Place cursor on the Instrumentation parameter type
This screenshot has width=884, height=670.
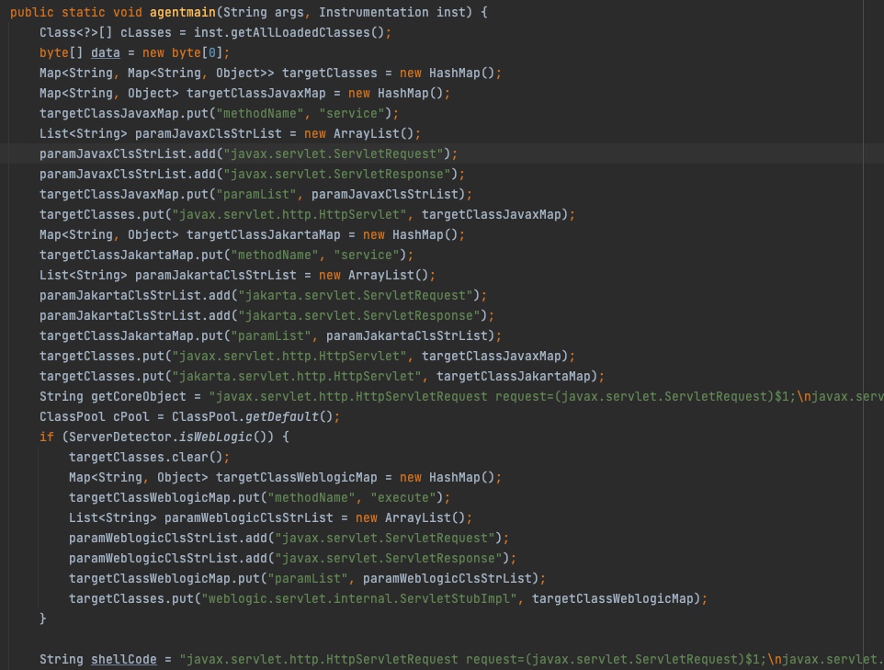pos(374,12)
